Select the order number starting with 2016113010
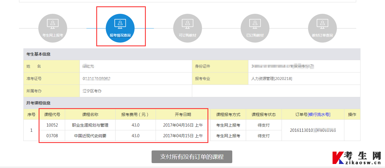This screenshot has height=168, width=385. 313,130
